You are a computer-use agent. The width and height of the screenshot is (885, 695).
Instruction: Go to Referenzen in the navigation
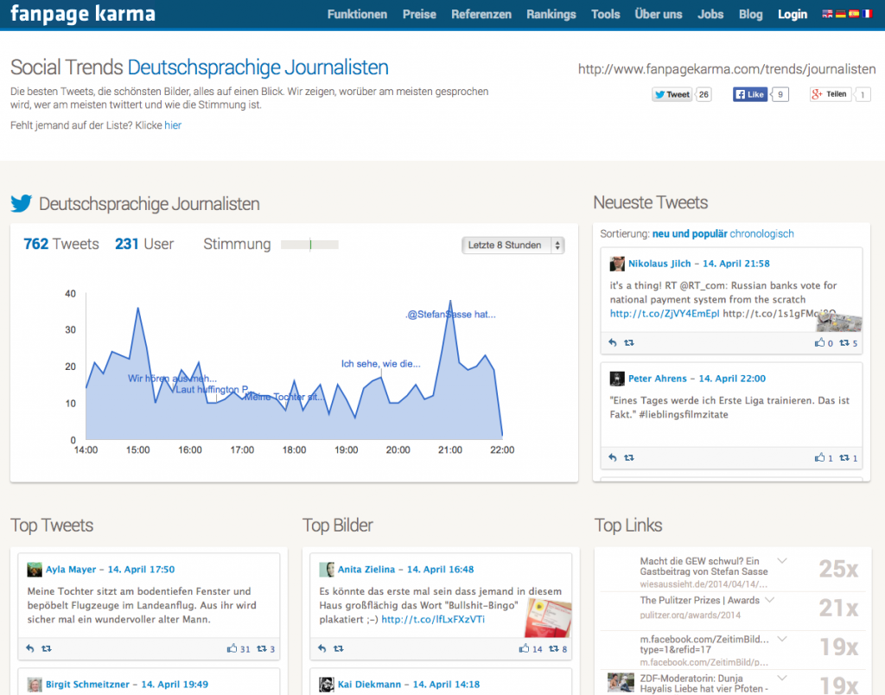click(x=481, y=14)
